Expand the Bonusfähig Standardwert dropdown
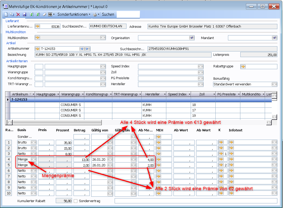Screen dimensions: 283x208 (275, 84)
